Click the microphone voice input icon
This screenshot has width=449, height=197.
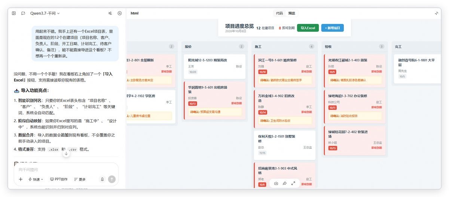point(102,179)
